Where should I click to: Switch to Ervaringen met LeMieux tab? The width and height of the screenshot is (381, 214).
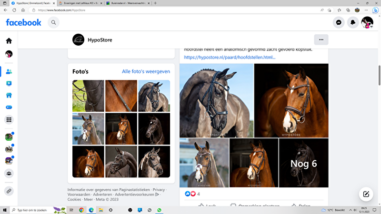coord(80,3)
